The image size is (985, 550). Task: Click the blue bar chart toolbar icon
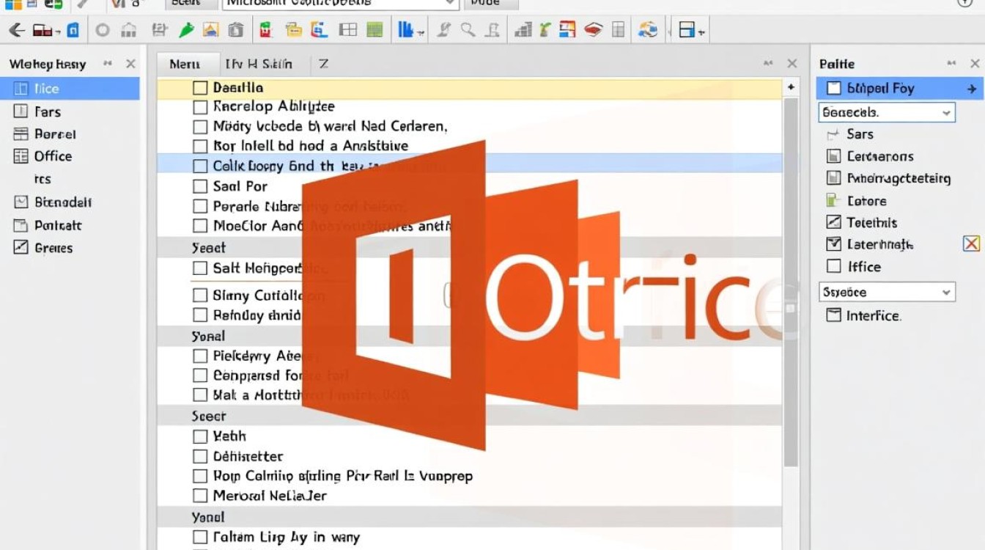coord(406,30)
